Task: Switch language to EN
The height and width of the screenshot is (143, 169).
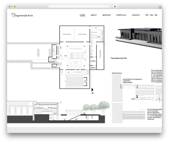Action: (151, 15)
